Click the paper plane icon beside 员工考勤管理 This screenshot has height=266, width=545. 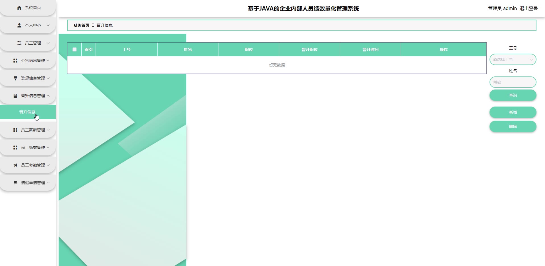click(15, 165)
